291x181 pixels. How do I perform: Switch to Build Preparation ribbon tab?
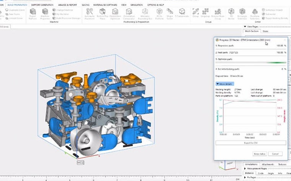(x=17, y=5)
